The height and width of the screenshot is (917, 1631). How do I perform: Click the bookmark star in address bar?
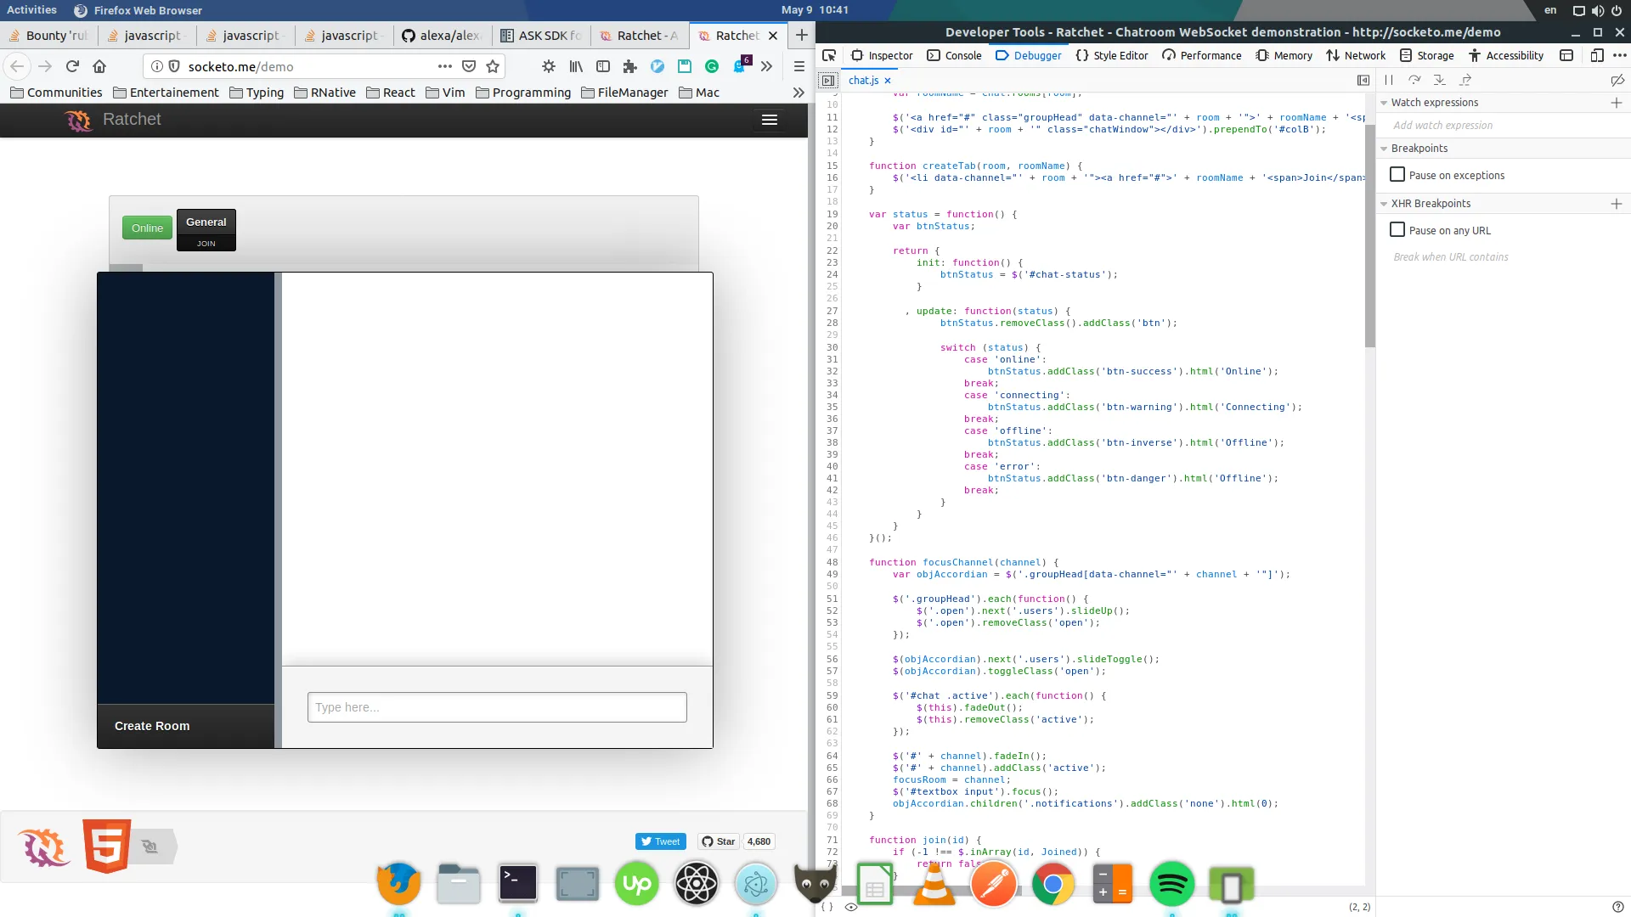(x=493, y=66)
